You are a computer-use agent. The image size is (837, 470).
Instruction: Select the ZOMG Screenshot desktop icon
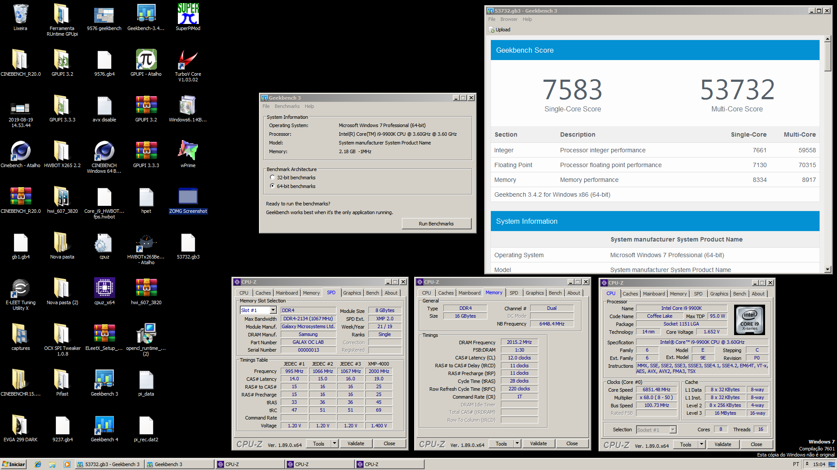coord(188,200)
